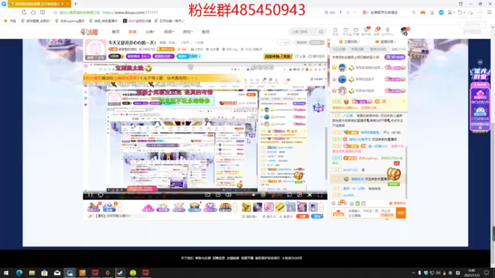The image size is (495, 278).
Task: Click the purple 成为钻粉 button
Action: tap(395, 57)
